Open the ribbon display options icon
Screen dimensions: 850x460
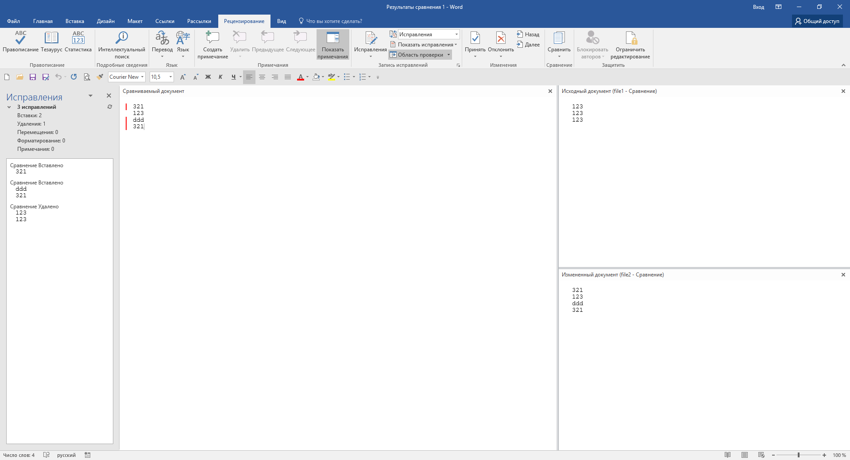779,7
